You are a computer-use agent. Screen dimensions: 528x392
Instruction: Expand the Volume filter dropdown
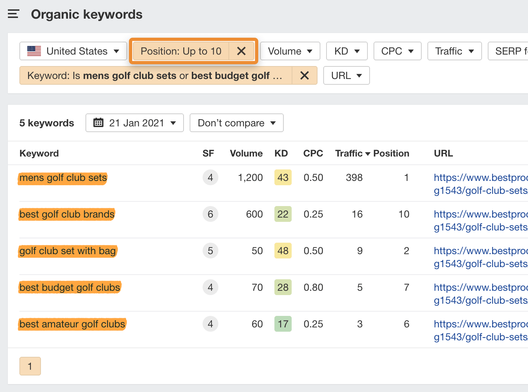point(290,51)
